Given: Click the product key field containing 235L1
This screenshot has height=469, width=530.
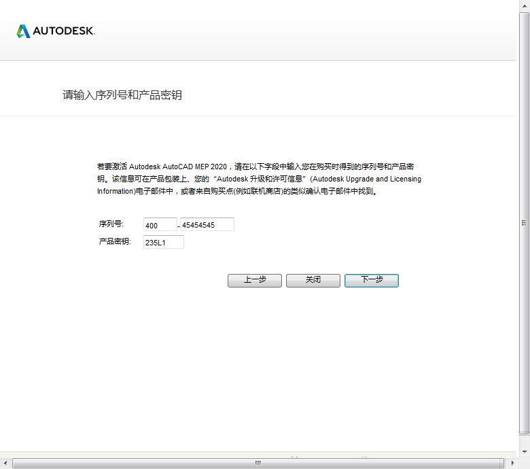Looking at the screenshot, I should (164, 242).
